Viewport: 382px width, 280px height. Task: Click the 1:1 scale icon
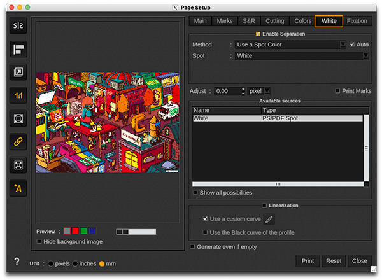click(18, 95)
